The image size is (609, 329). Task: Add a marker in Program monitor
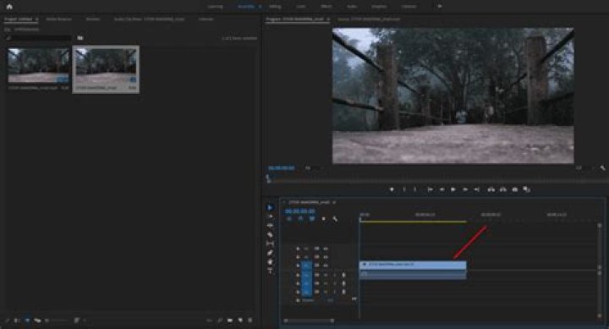pos(392,189)
